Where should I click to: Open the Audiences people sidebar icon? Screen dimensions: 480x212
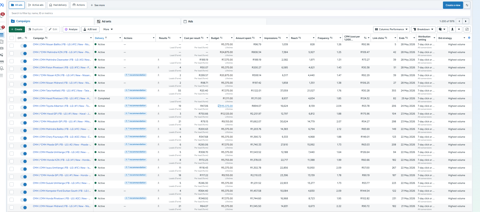pos(2,48)
